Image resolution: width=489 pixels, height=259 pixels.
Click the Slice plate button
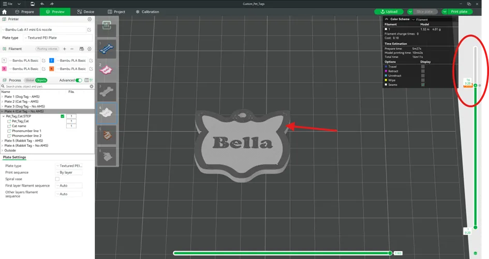[424, 11]
